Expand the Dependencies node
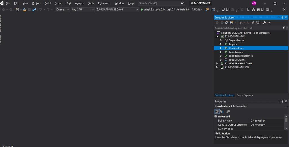 click(221, 40)
